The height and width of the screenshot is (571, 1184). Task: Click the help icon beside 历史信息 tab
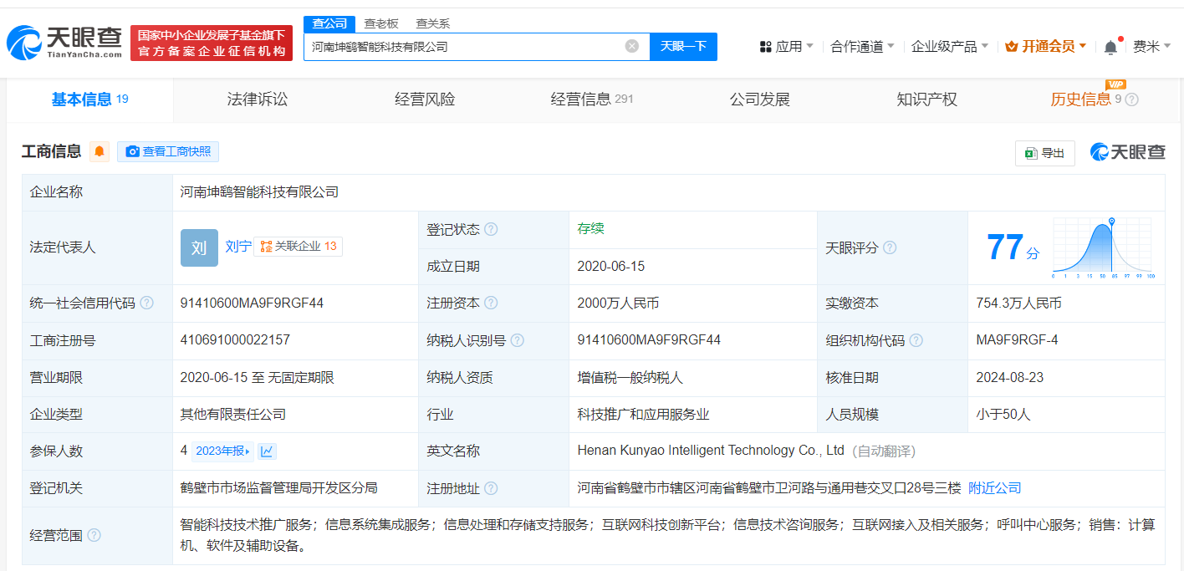[1131, 99]
